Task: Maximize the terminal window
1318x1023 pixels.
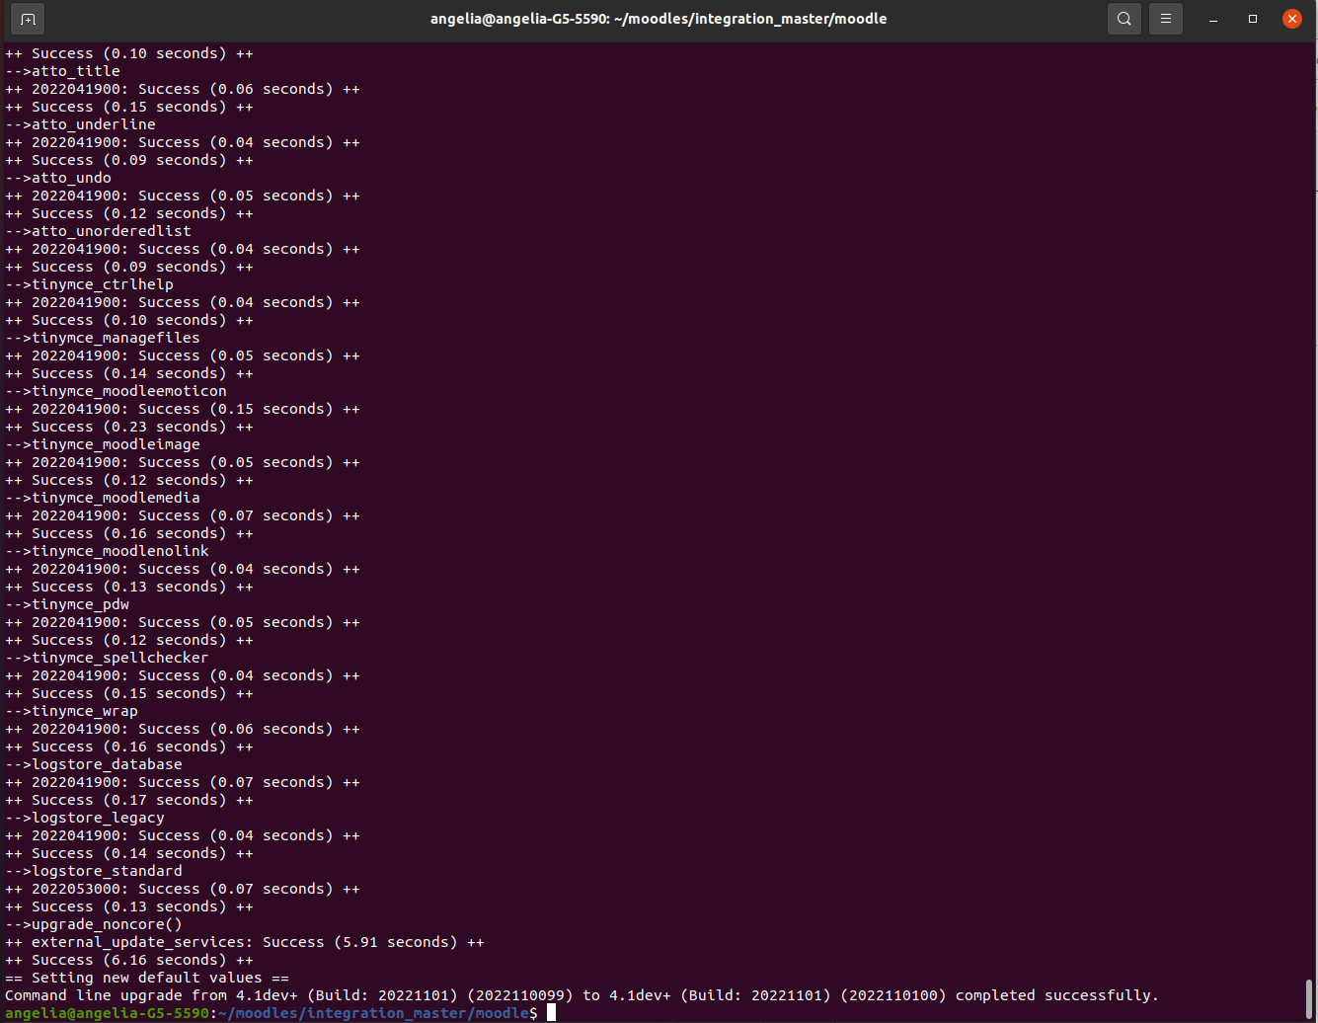Action: [x=1253, y=19]
